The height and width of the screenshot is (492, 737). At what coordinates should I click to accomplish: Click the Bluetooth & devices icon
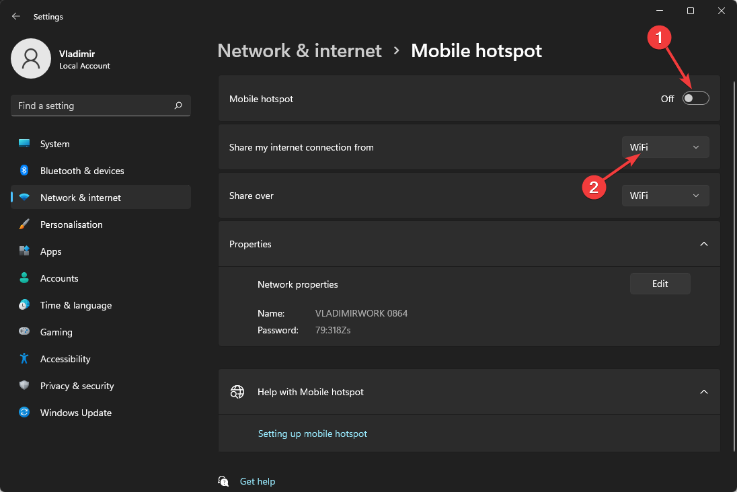24,171
